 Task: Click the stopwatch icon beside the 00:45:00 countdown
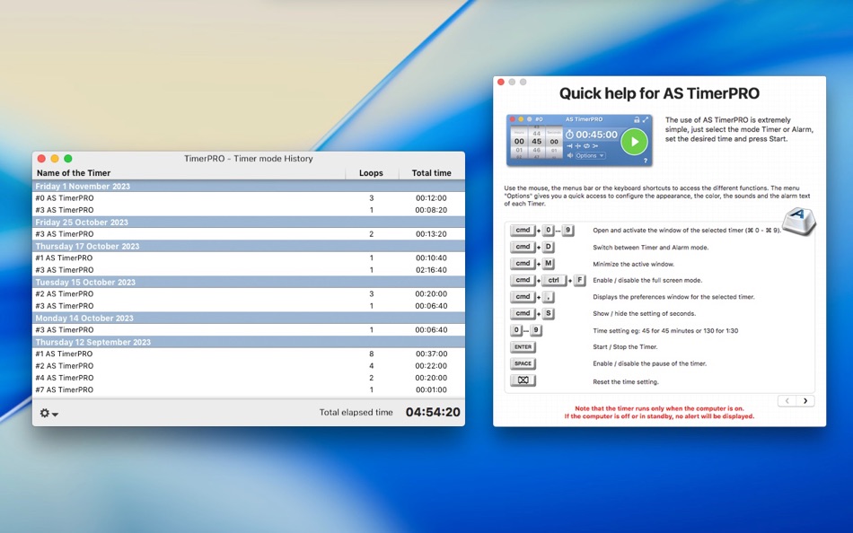coord(569,135)
